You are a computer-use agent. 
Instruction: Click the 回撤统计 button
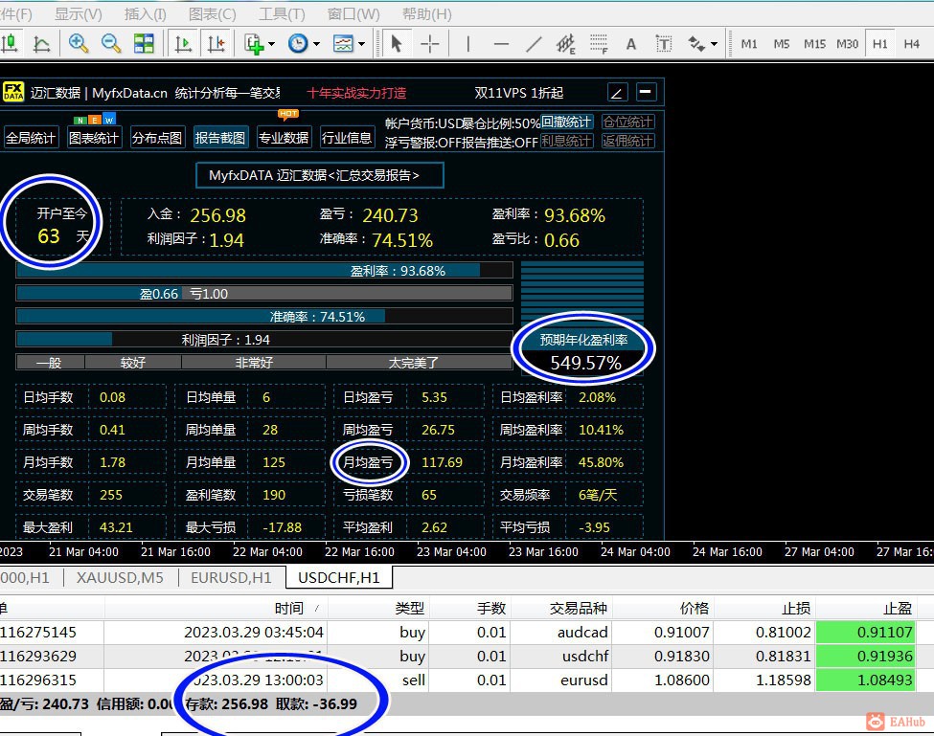click(566, 122)
